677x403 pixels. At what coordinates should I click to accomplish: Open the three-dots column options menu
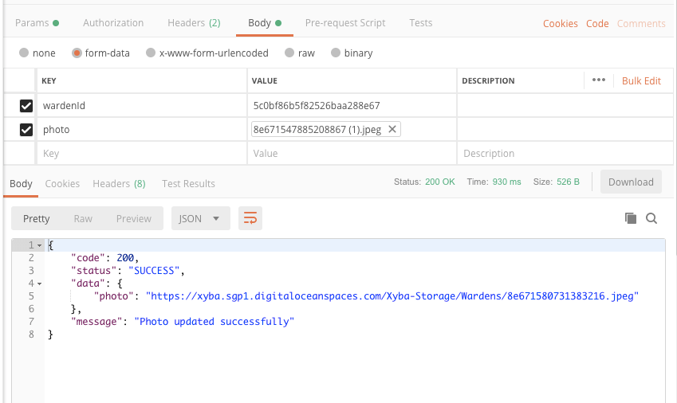click(599, 80)
